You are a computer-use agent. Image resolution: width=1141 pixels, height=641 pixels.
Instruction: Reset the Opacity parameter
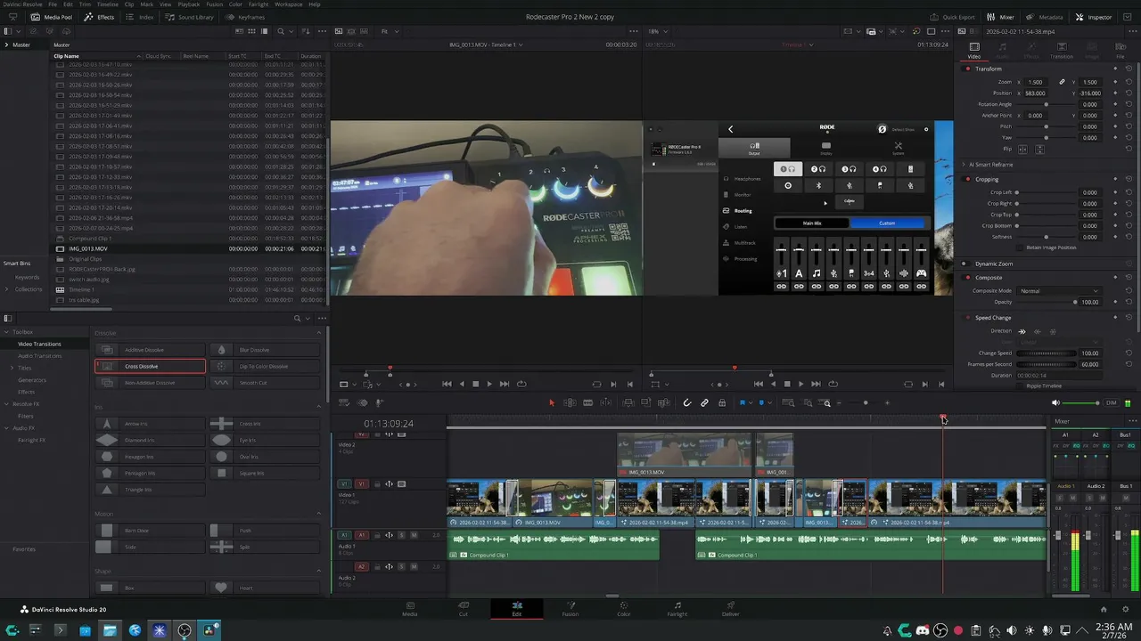(x=1129, y=302)
